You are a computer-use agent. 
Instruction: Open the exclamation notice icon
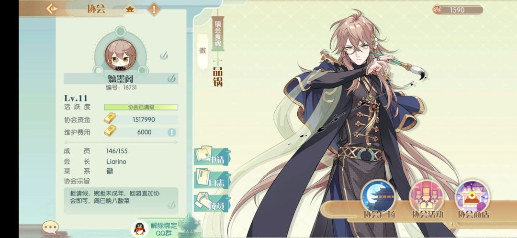153,9
